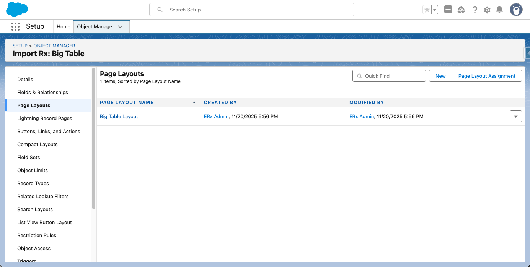530x267 pixels.
Task: Open the user profile avatar
Action: 516,10
